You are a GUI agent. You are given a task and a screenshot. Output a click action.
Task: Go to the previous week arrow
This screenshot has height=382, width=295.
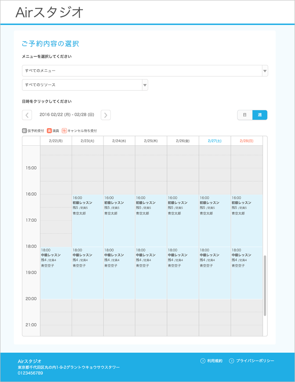pyautogui.click(x=27, y=115)
